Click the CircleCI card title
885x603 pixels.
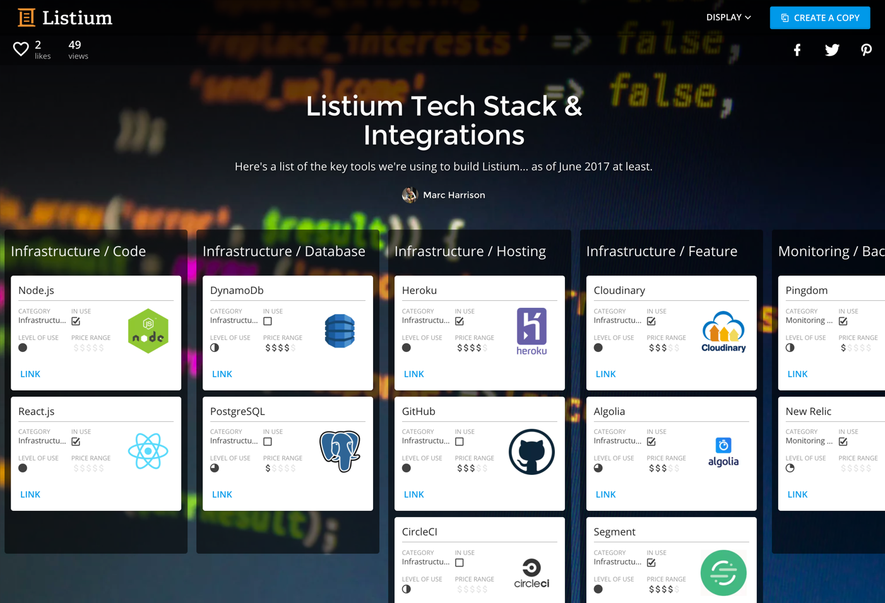(420, 532)
